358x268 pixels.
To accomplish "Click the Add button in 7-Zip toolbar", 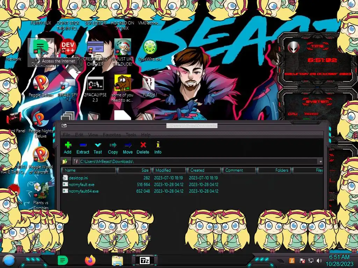I will 67,148.
